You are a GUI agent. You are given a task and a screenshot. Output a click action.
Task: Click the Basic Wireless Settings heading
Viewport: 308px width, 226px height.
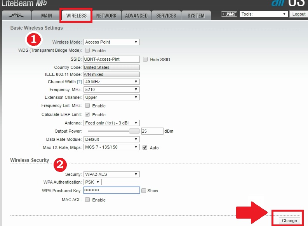point(37,28)
